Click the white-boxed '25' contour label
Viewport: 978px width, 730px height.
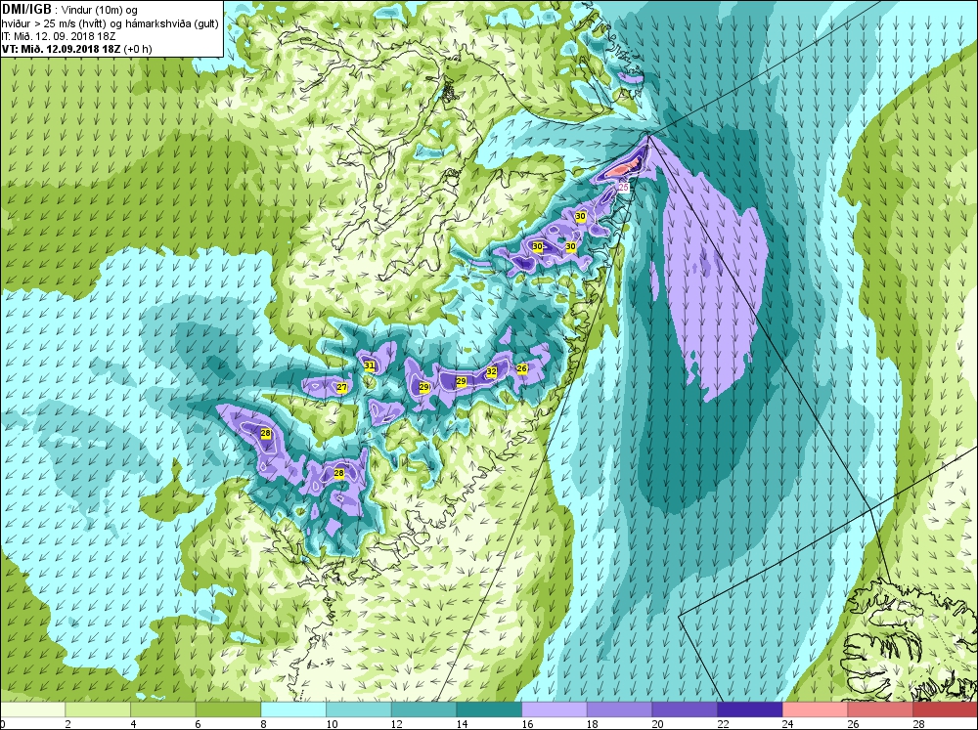pos(623,187)
